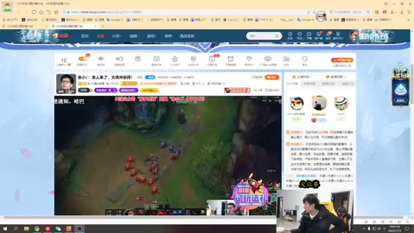Screen dimensions: 414x233
Task: Open the 消息 messages icon in header
Action: pyautogui.click(x=328, y=36)
